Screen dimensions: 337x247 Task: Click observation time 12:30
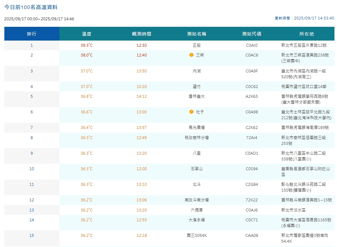click(142, 45)
